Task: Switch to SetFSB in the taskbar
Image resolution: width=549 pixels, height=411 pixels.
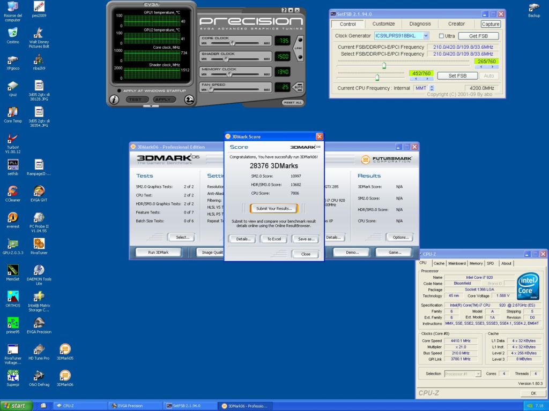Action: click(x=189, y=406)
